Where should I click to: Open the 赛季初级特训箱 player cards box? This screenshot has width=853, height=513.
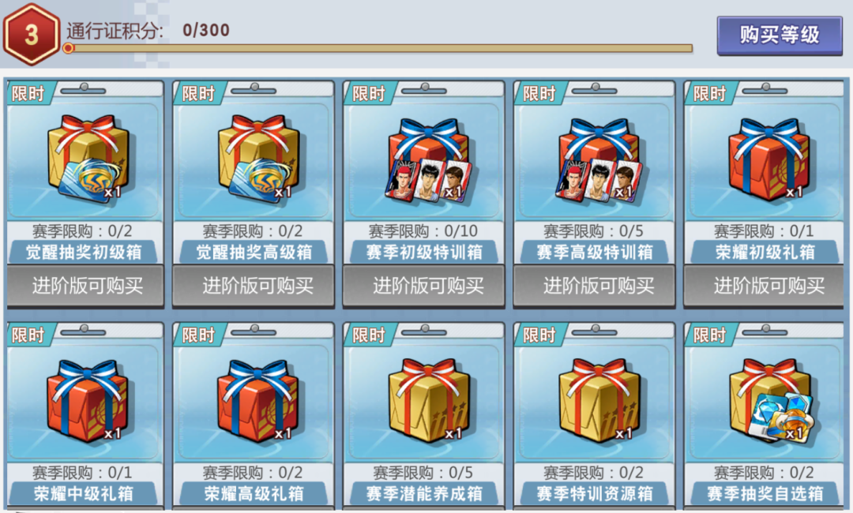point(428,160)
